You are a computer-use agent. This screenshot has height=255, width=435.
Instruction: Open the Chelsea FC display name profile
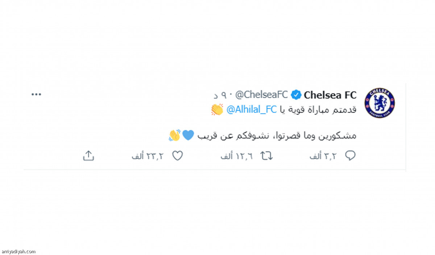pyautogui.click(x=330, y=95)
